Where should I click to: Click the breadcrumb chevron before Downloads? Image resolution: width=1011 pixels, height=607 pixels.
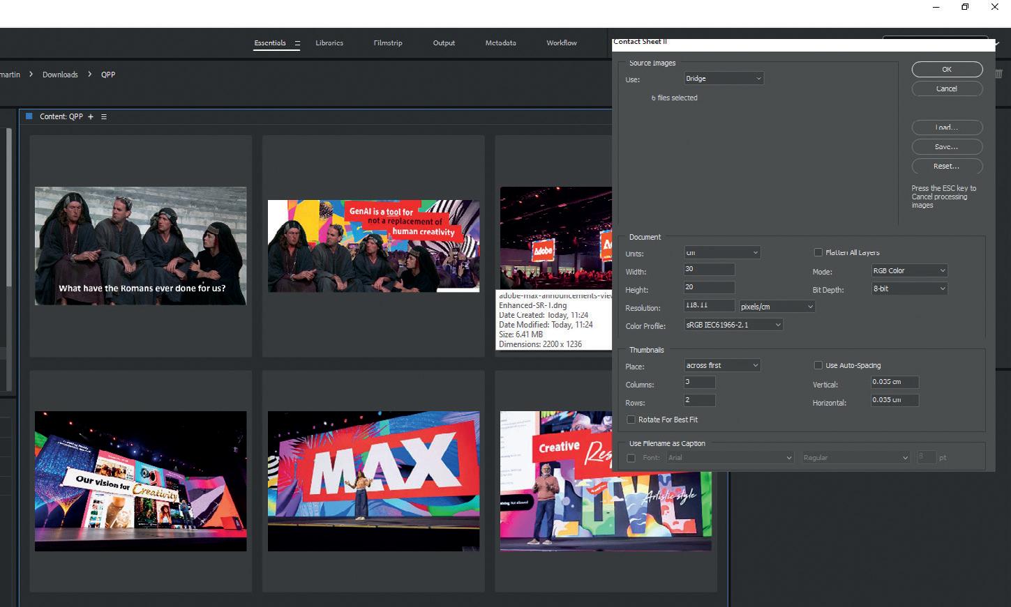(x=31, y=74)
